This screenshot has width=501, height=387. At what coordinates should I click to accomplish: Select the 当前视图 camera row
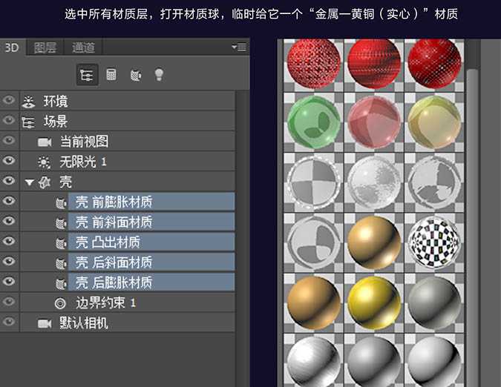[128, 142]
